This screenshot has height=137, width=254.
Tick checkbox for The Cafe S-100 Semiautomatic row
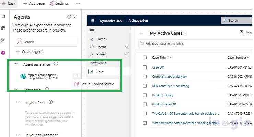145,114
